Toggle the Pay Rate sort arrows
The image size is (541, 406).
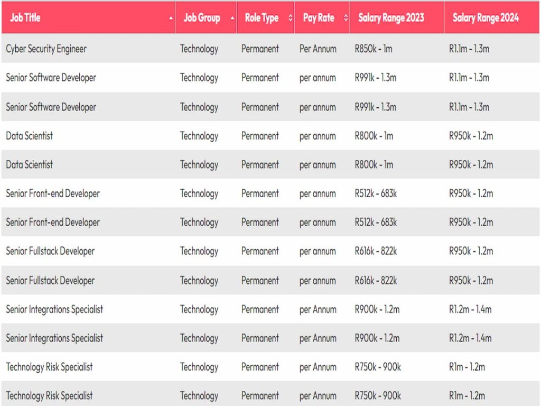click(346, 18)
